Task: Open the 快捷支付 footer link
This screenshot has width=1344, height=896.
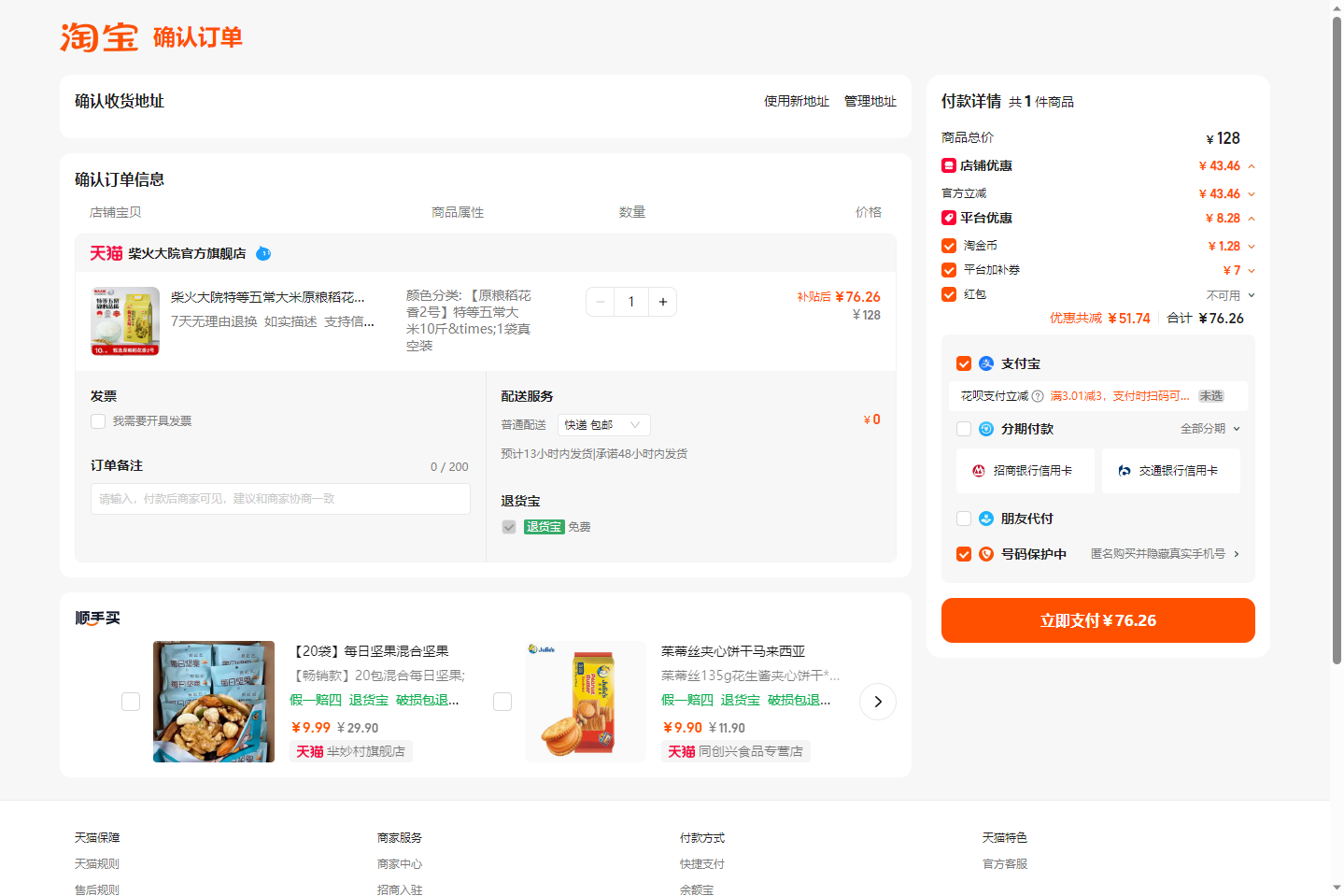Action: coord(702,864)
